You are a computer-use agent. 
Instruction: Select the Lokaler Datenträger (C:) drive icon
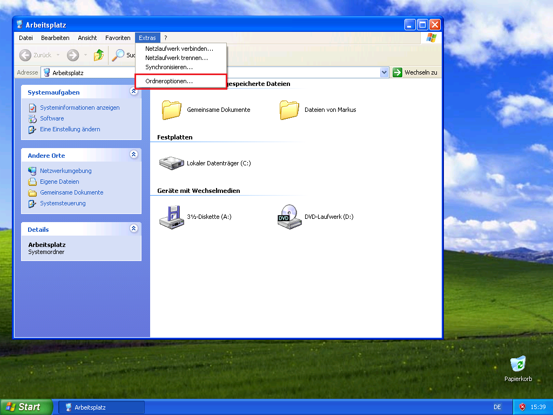[x=171, y=163]
